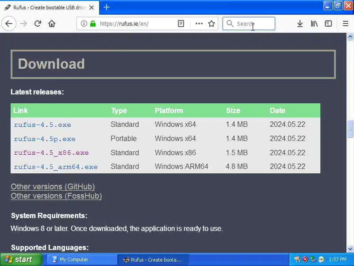The height and width of the screenshot is (266, 354).
Task: Click the System Requirements heading
Action: coord(49,215)
